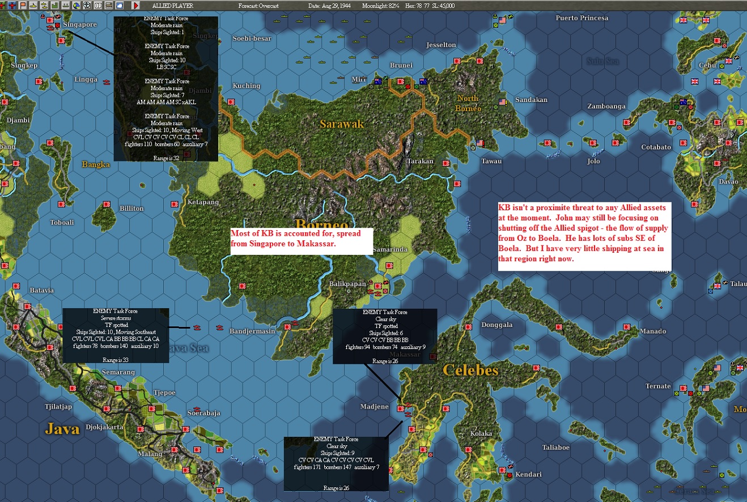Click the 'Balikpapan' base label
The height and width of the screenshot is (502, 747).
(349, 283)
